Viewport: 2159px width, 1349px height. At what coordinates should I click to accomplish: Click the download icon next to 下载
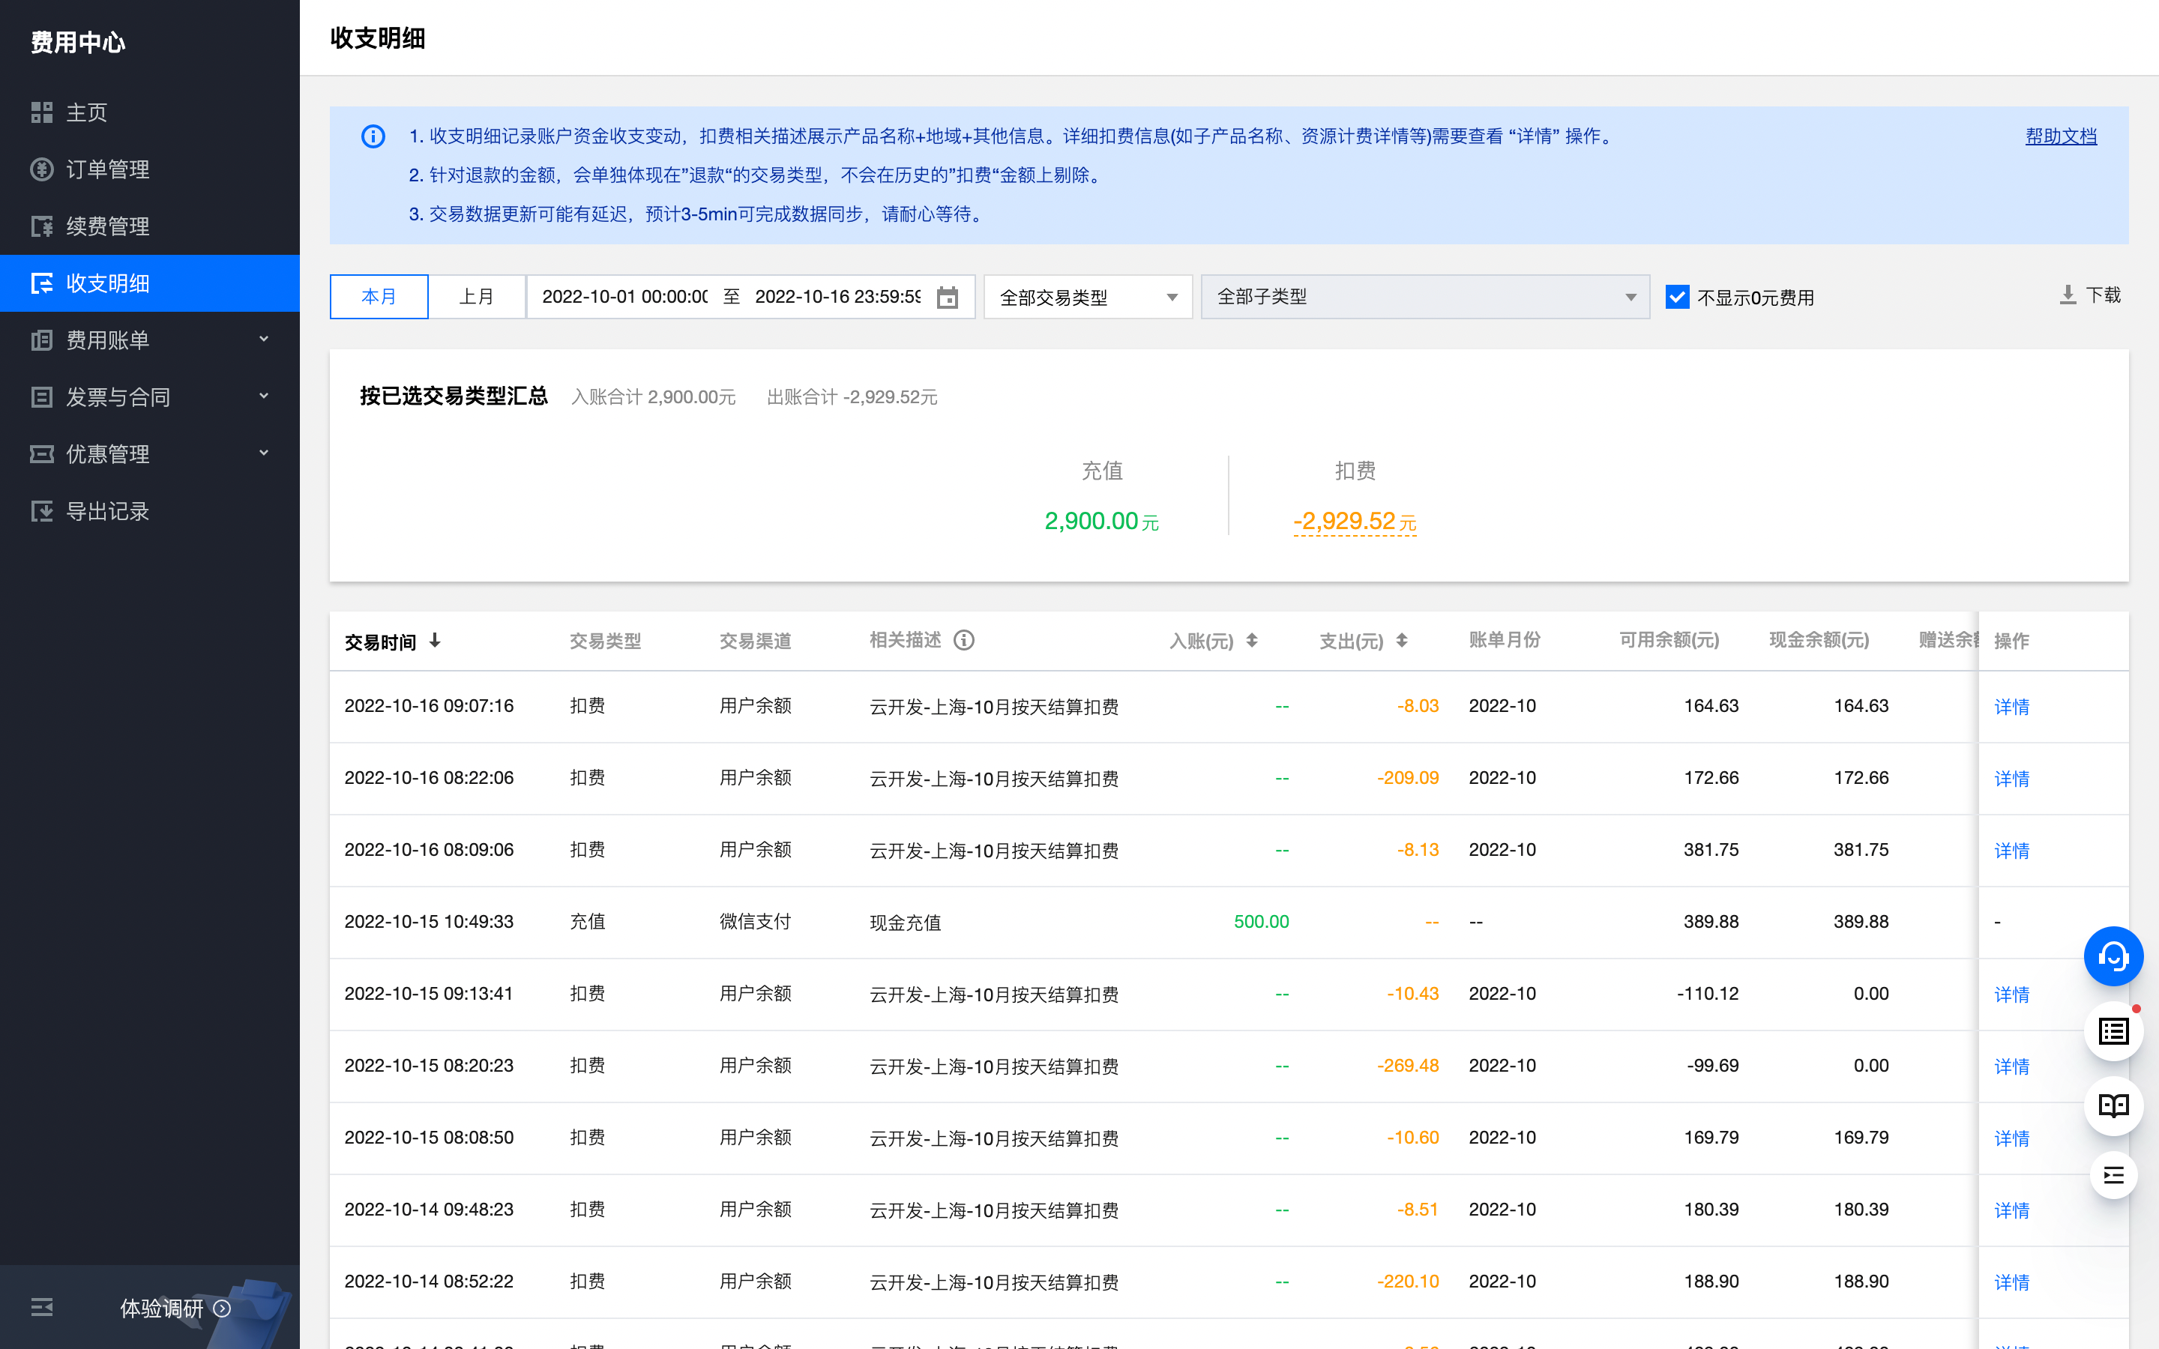click(2067, 295)
